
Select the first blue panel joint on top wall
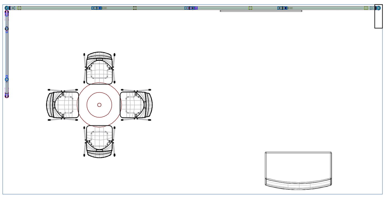click(96, 8)
